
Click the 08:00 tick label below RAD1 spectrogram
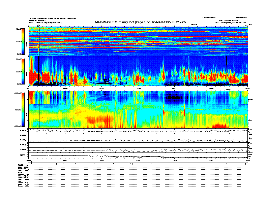[x=101, y=89]
